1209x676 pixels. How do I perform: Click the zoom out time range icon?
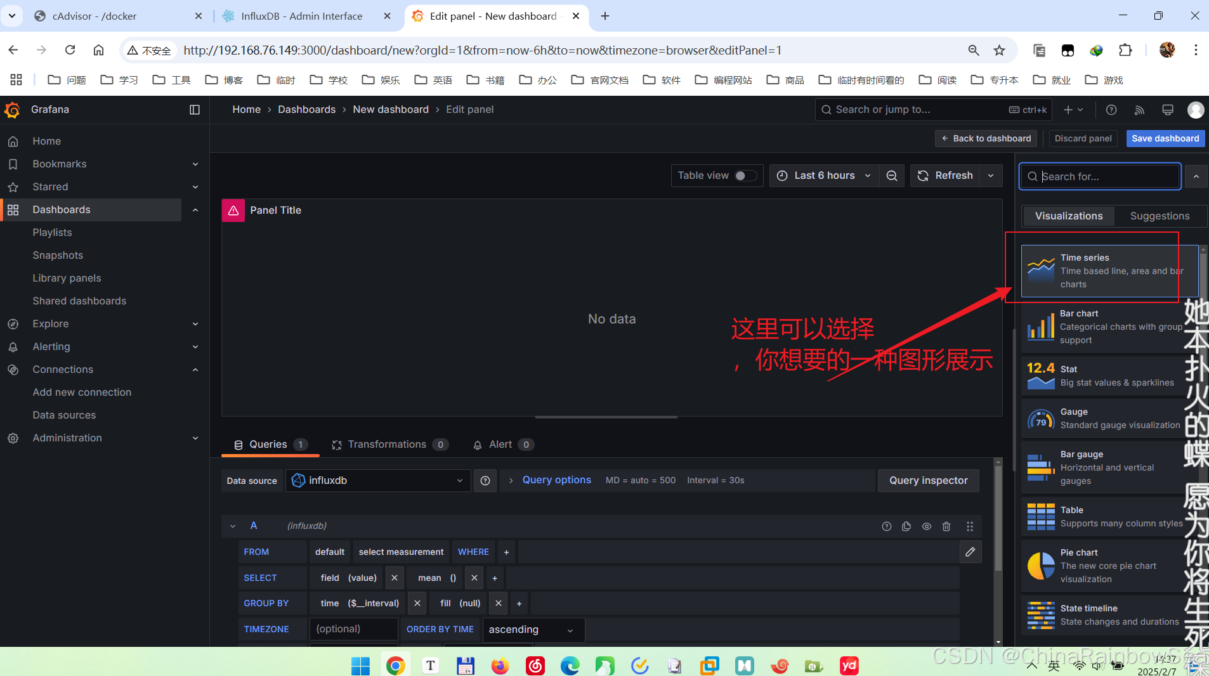(x=892, y=176)
